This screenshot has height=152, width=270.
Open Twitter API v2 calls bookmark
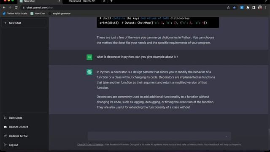[15, 14]
